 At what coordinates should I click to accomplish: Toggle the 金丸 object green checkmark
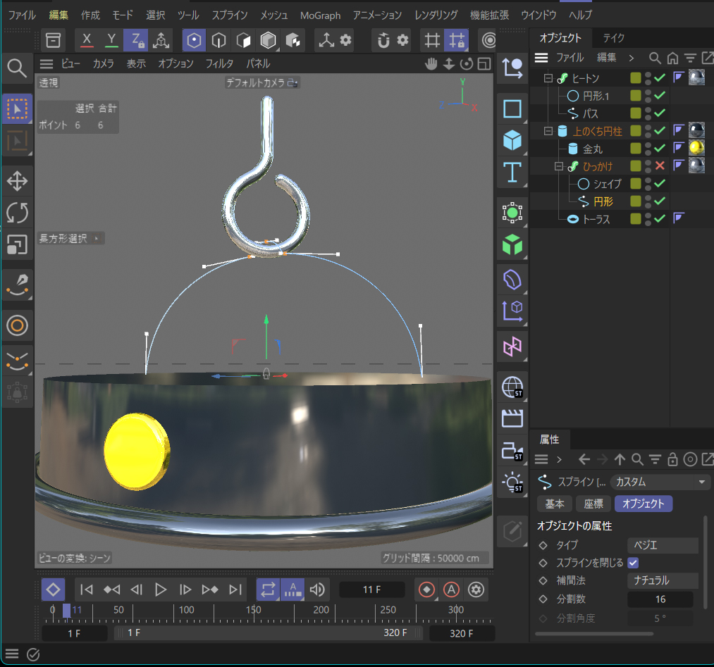point(660,149)
